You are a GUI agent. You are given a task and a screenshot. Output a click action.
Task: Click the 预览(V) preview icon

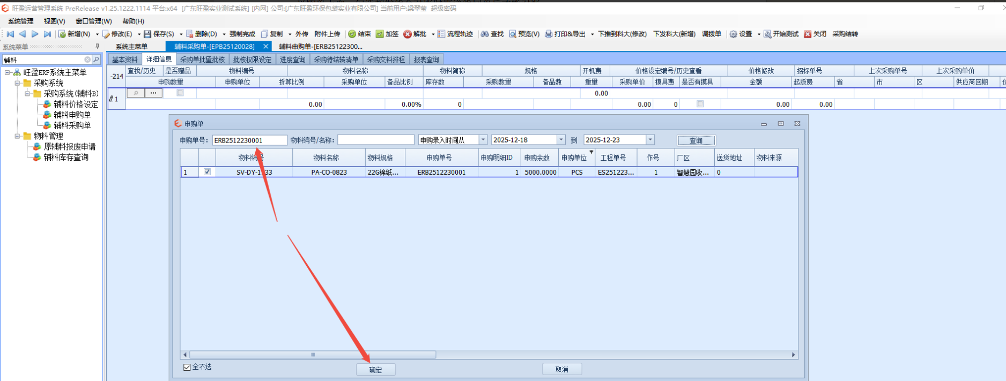pyautogui.click(x=513, y=34)
